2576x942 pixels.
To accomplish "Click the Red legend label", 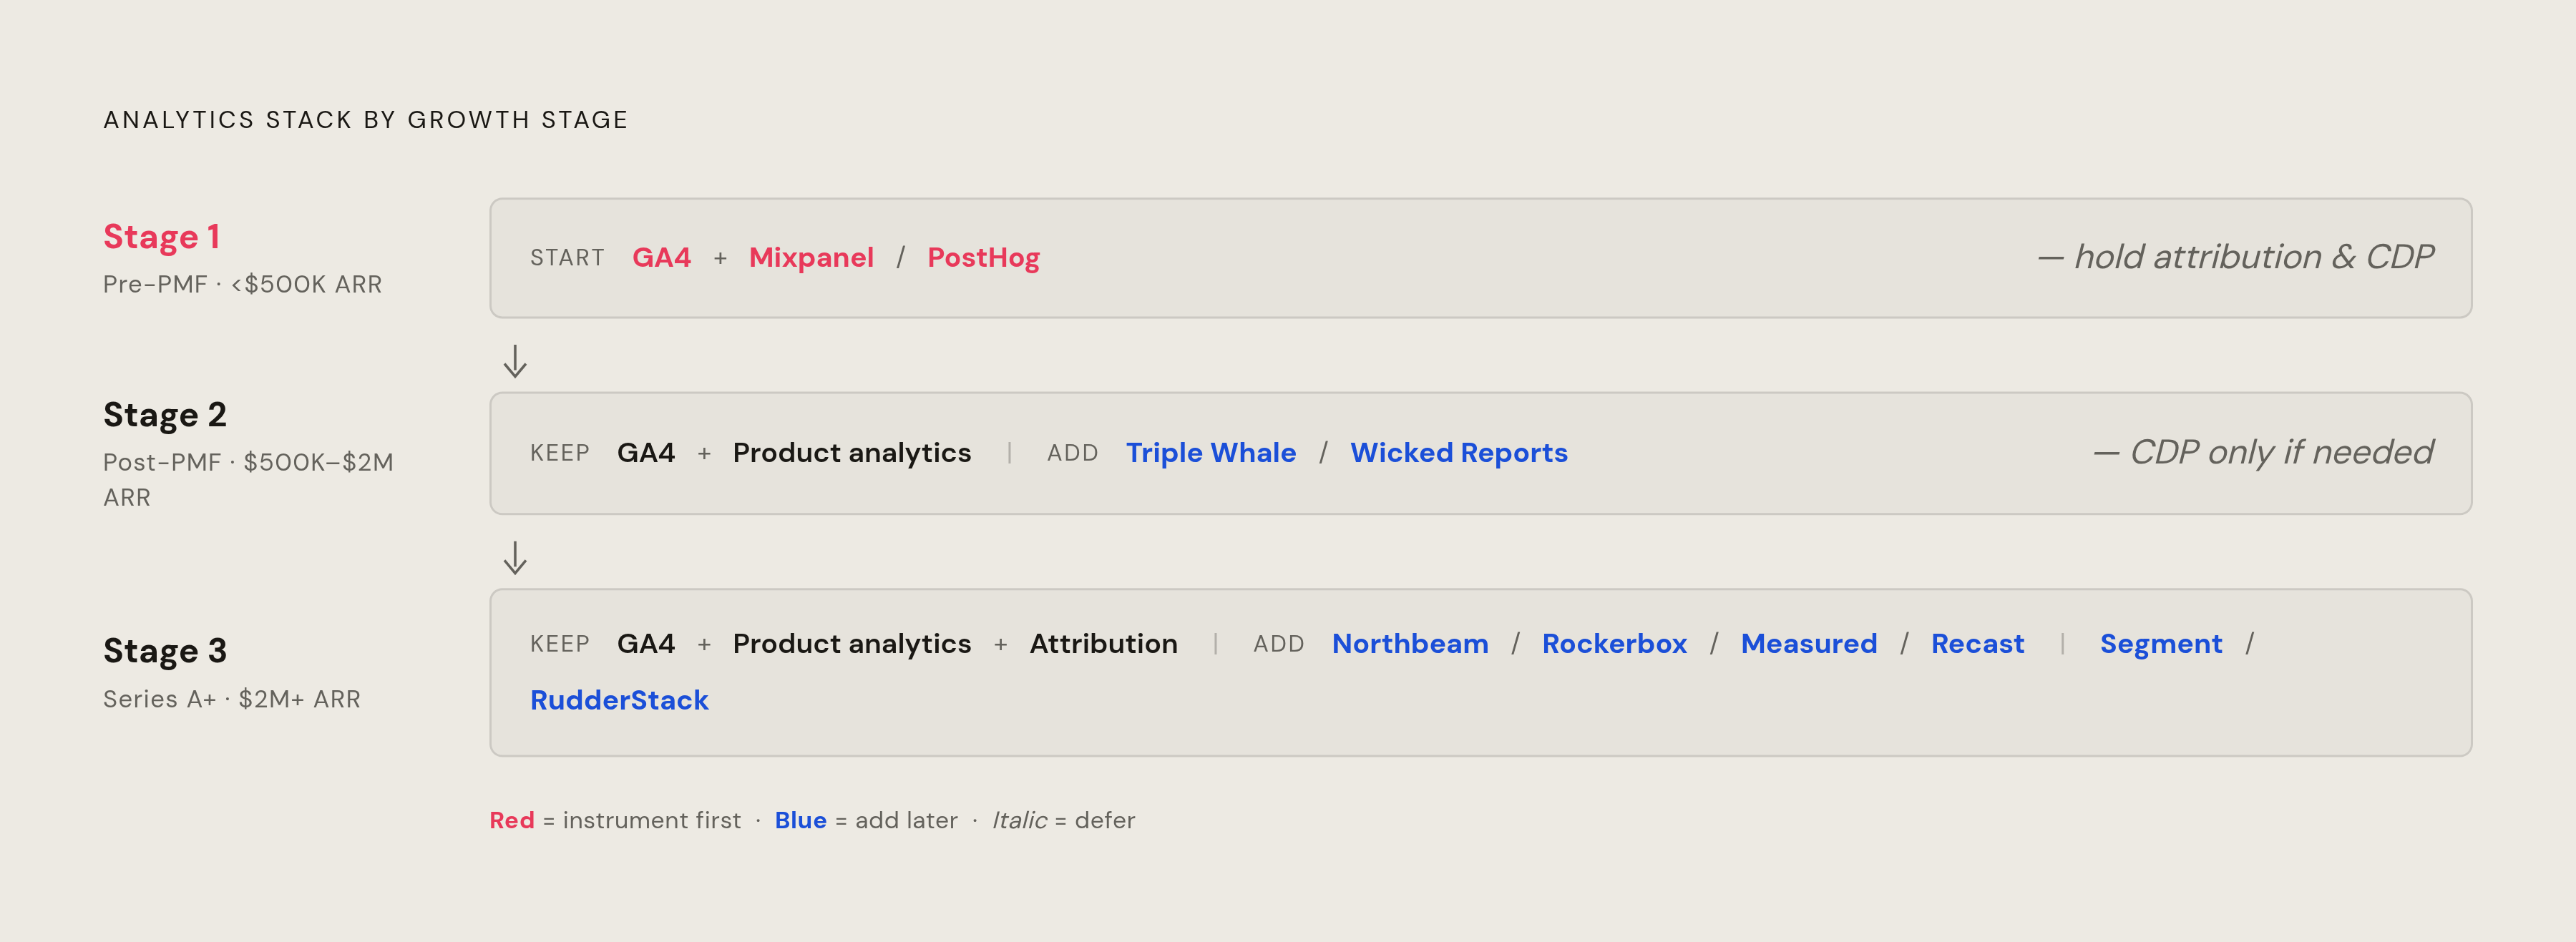I will coord(511,820).
